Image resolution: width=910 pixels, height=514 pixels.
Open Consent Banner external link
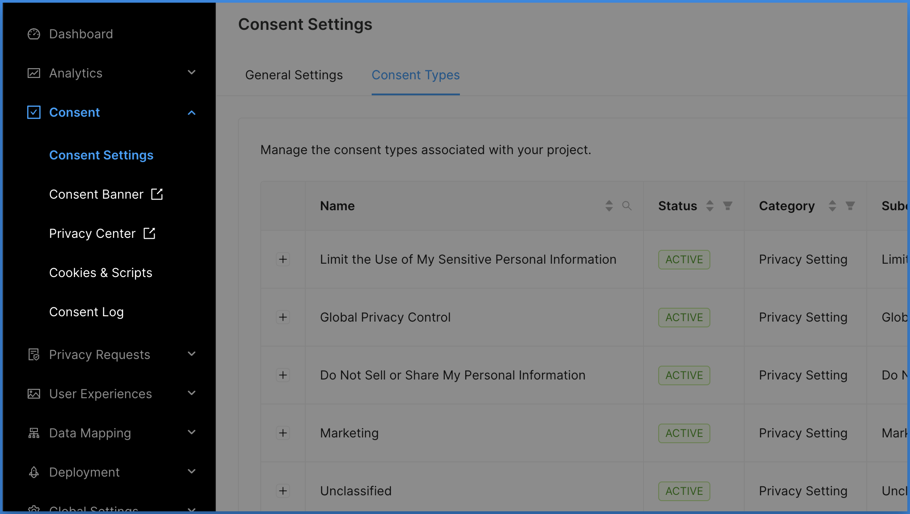tap(106, 194)
